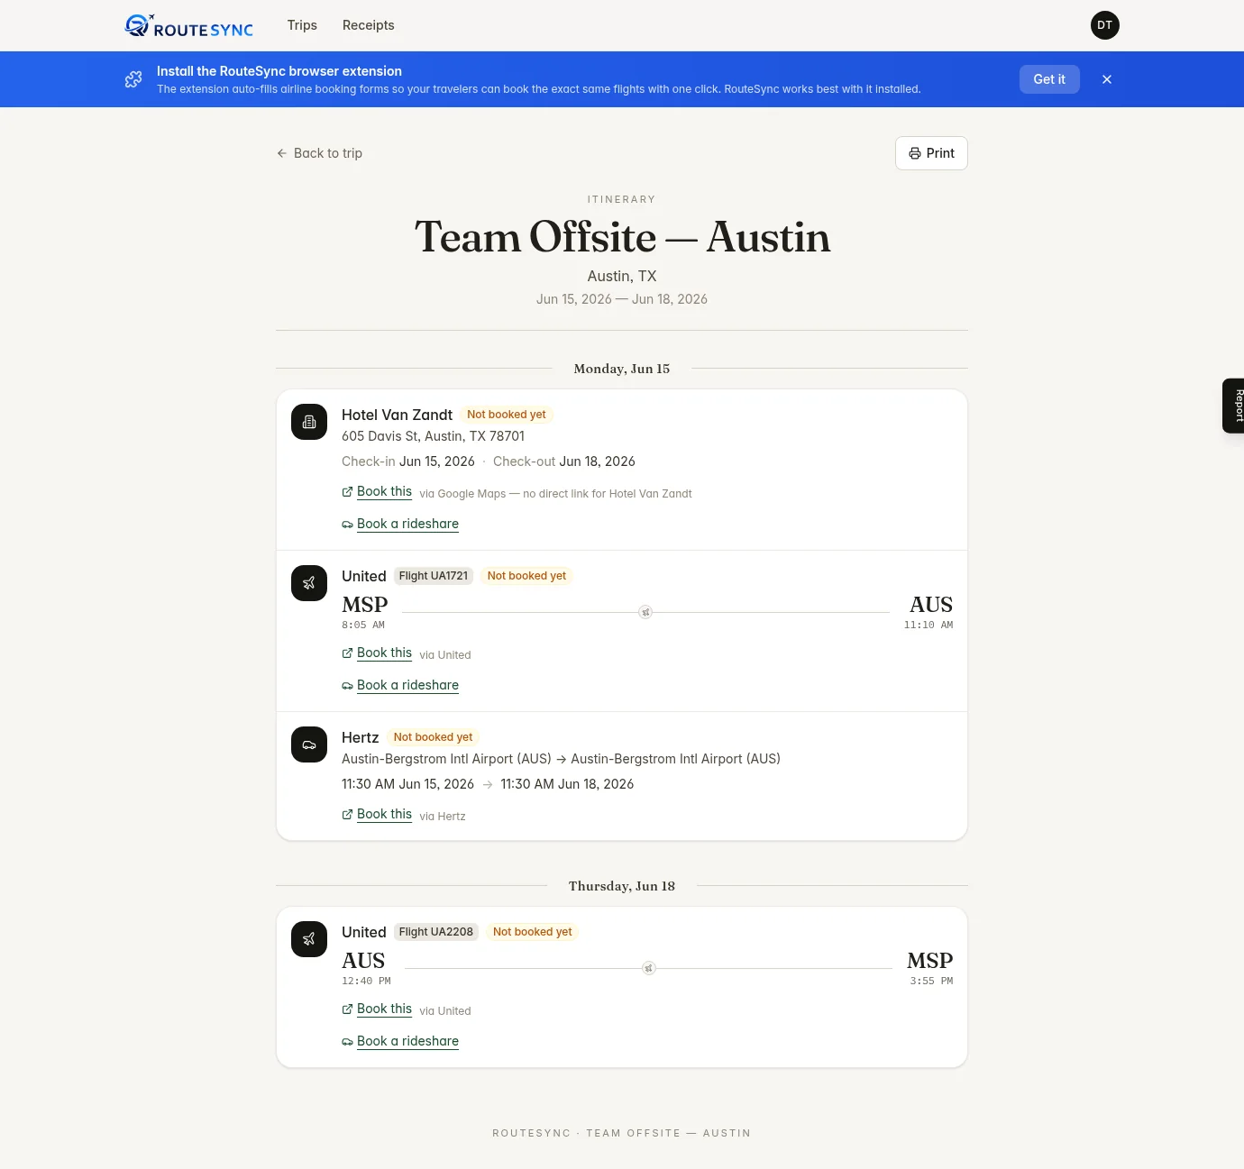
Task: Click the Flight UA2208 Not booked yet badge
Action: coord(533,932)
